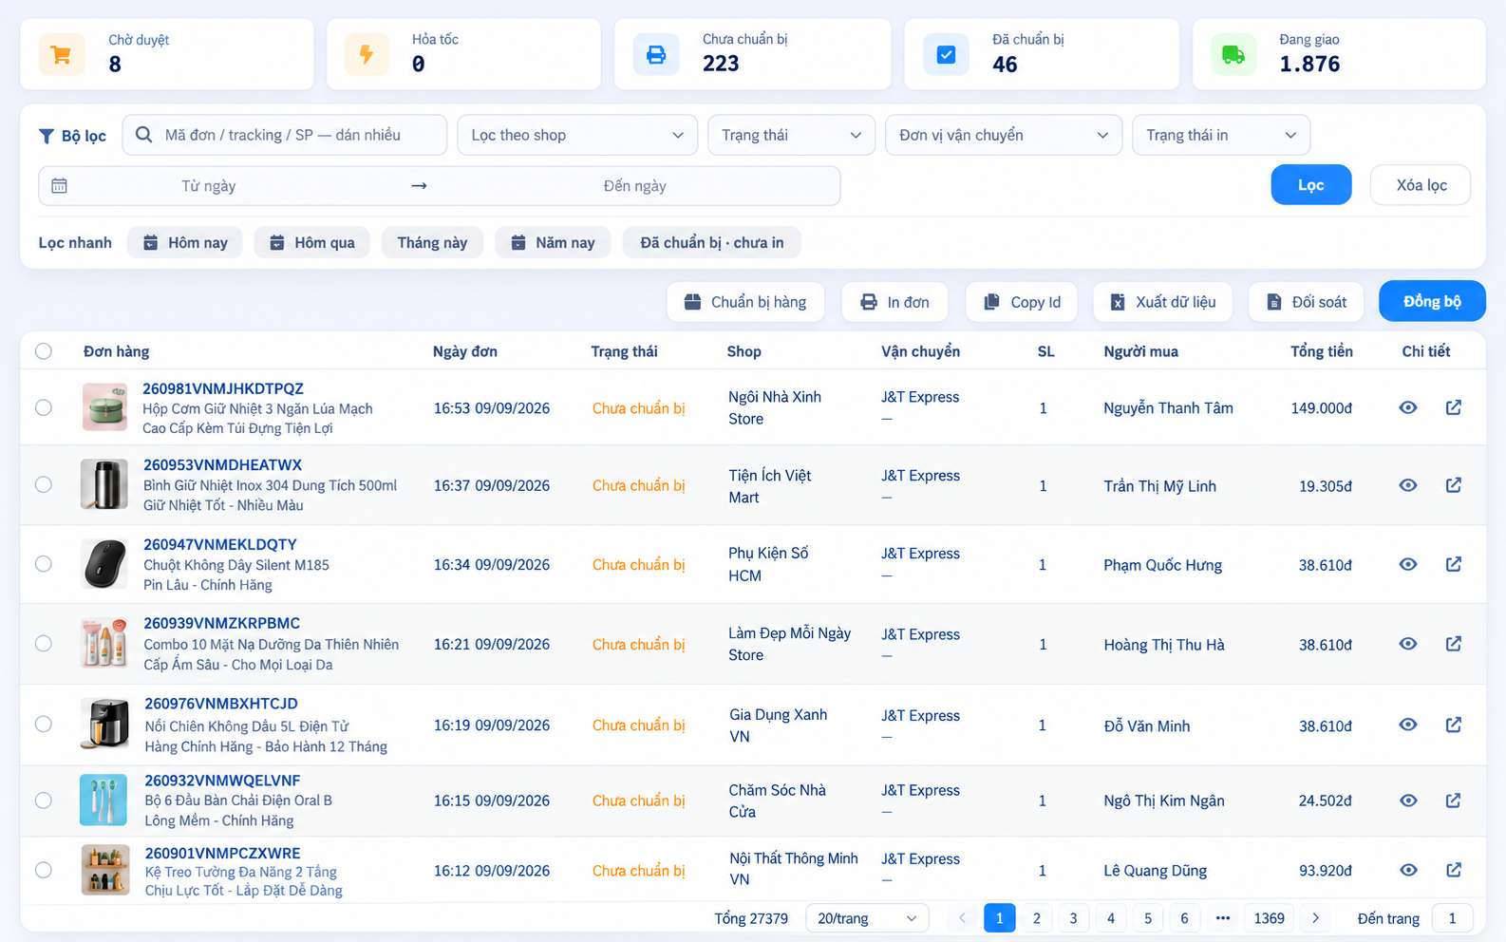Screen dimensions: 1506x942
Task: View details eye icon for Ngô Thị Kim Ngân order
Action: 1408,801
